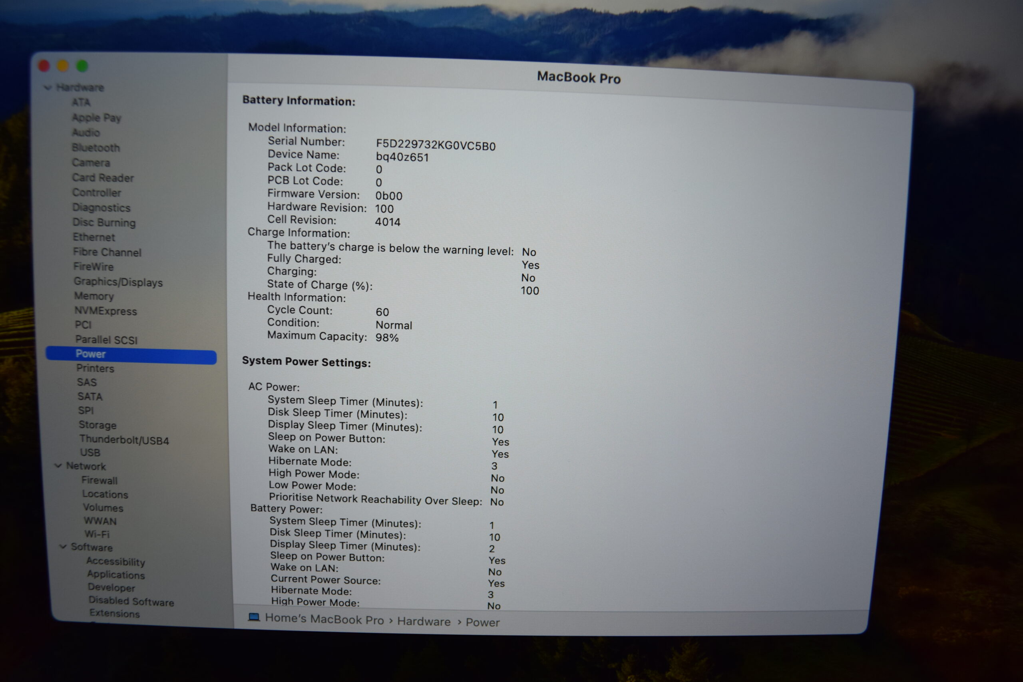Open Camera hardware info

coord(91,162)
